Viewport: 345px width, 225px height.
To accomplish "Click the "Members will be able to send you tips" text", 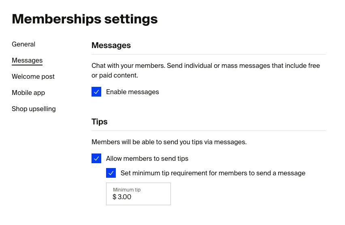I will point(169,142).
